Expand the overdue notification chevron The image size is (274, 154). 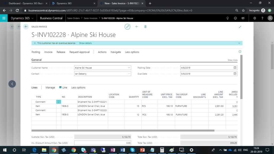point(239,43)
